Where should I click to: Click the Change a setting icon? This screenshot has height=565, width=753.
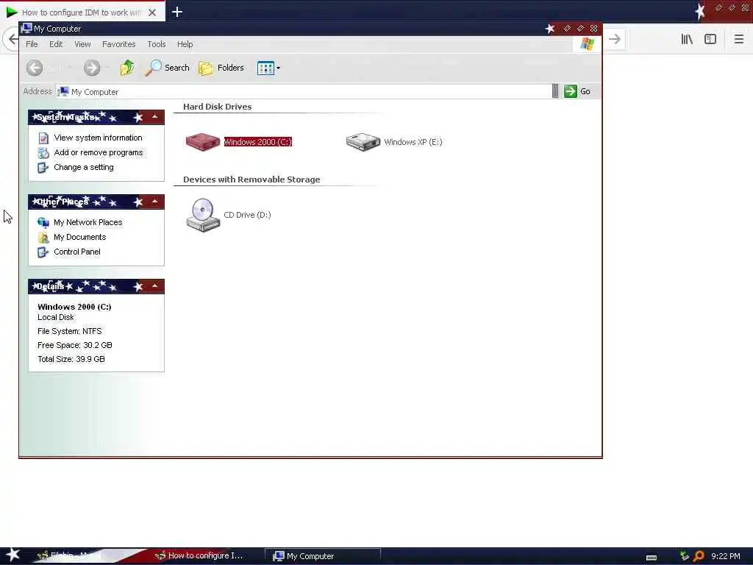click(43, 168)
